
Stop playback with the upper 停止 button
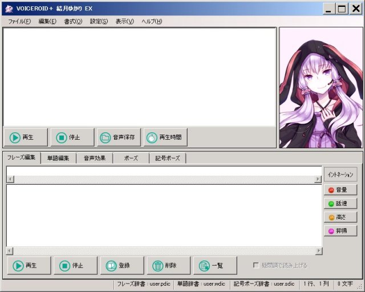pyautogui.click(x=72, y=137)
